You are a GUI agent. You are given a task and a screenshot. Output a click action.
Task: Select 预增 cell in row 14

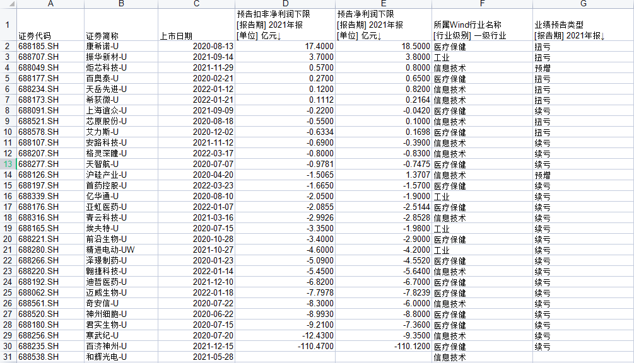[x=583, y=175]
